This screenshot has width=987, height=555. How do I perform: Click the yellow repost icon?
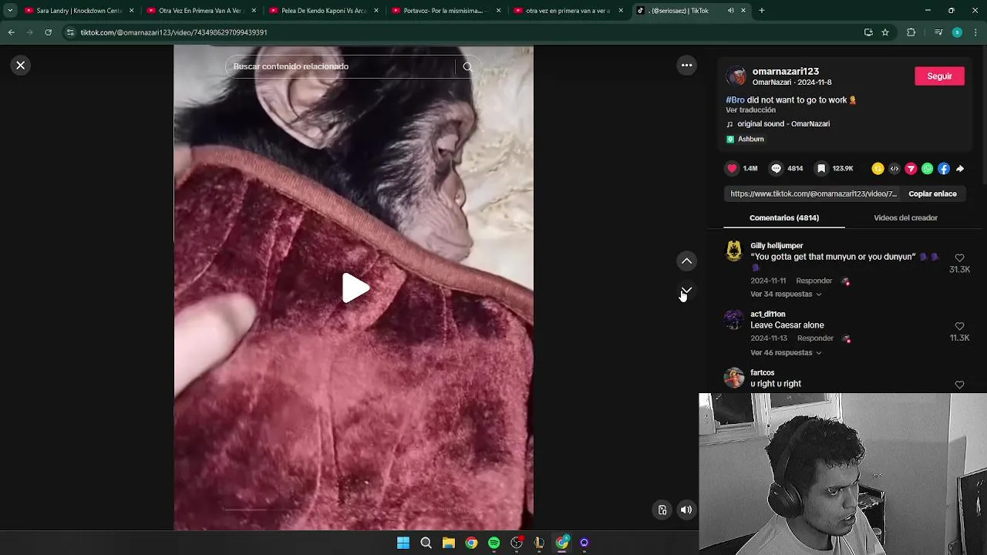[878, 169]
